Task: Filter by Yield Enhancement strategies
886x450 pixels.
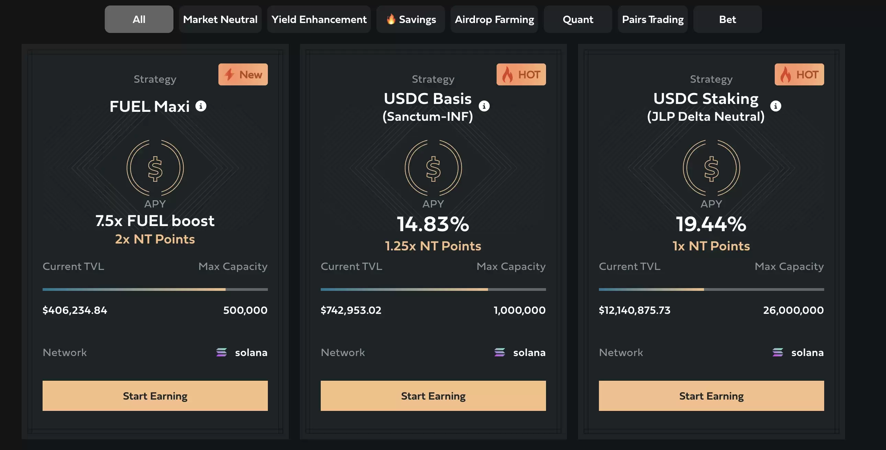Action: click(x=319, y=19)
